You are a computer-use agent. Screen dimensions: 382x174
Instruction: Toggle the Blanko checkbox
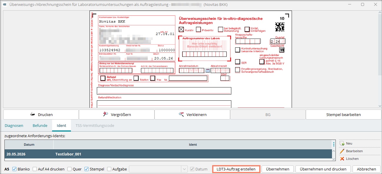click(x=14, y=169)
